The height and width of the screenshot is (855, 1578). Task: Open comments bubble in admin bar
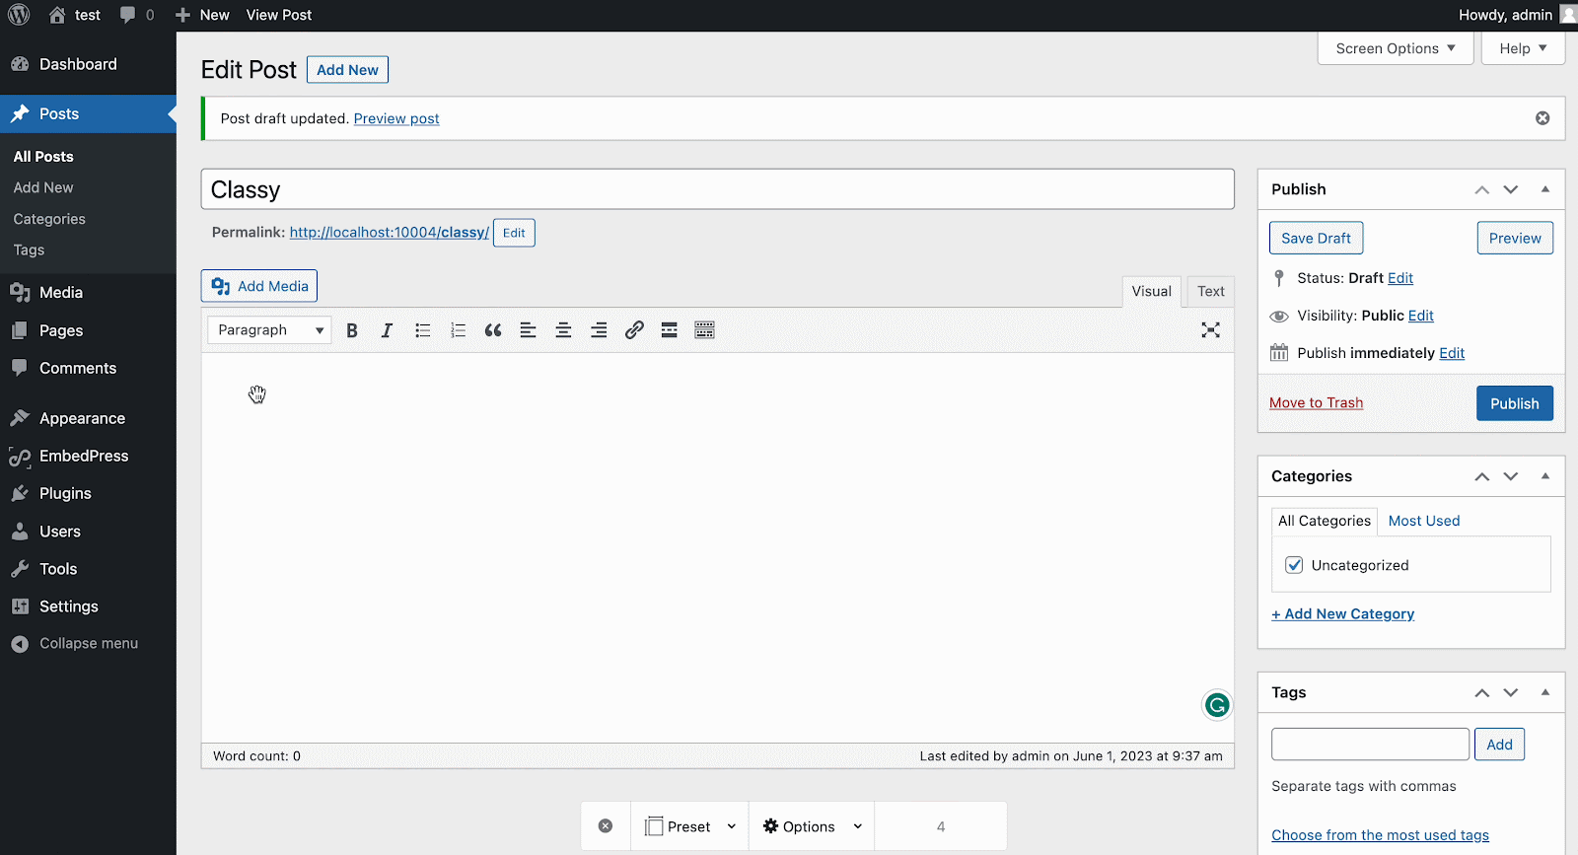137,15
